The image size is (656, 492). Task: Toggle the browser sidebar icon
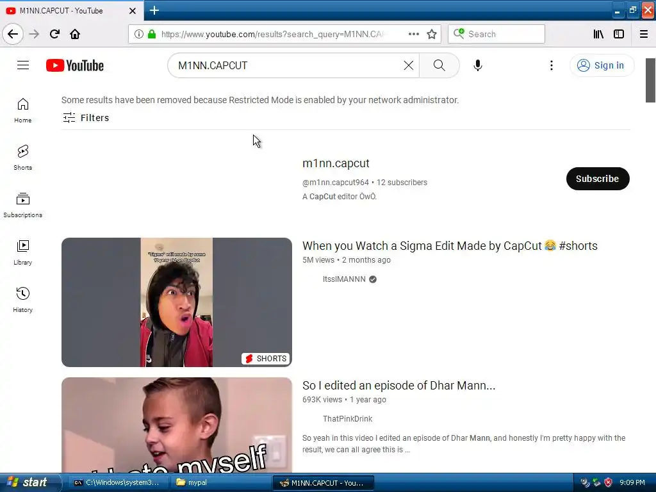619,35
